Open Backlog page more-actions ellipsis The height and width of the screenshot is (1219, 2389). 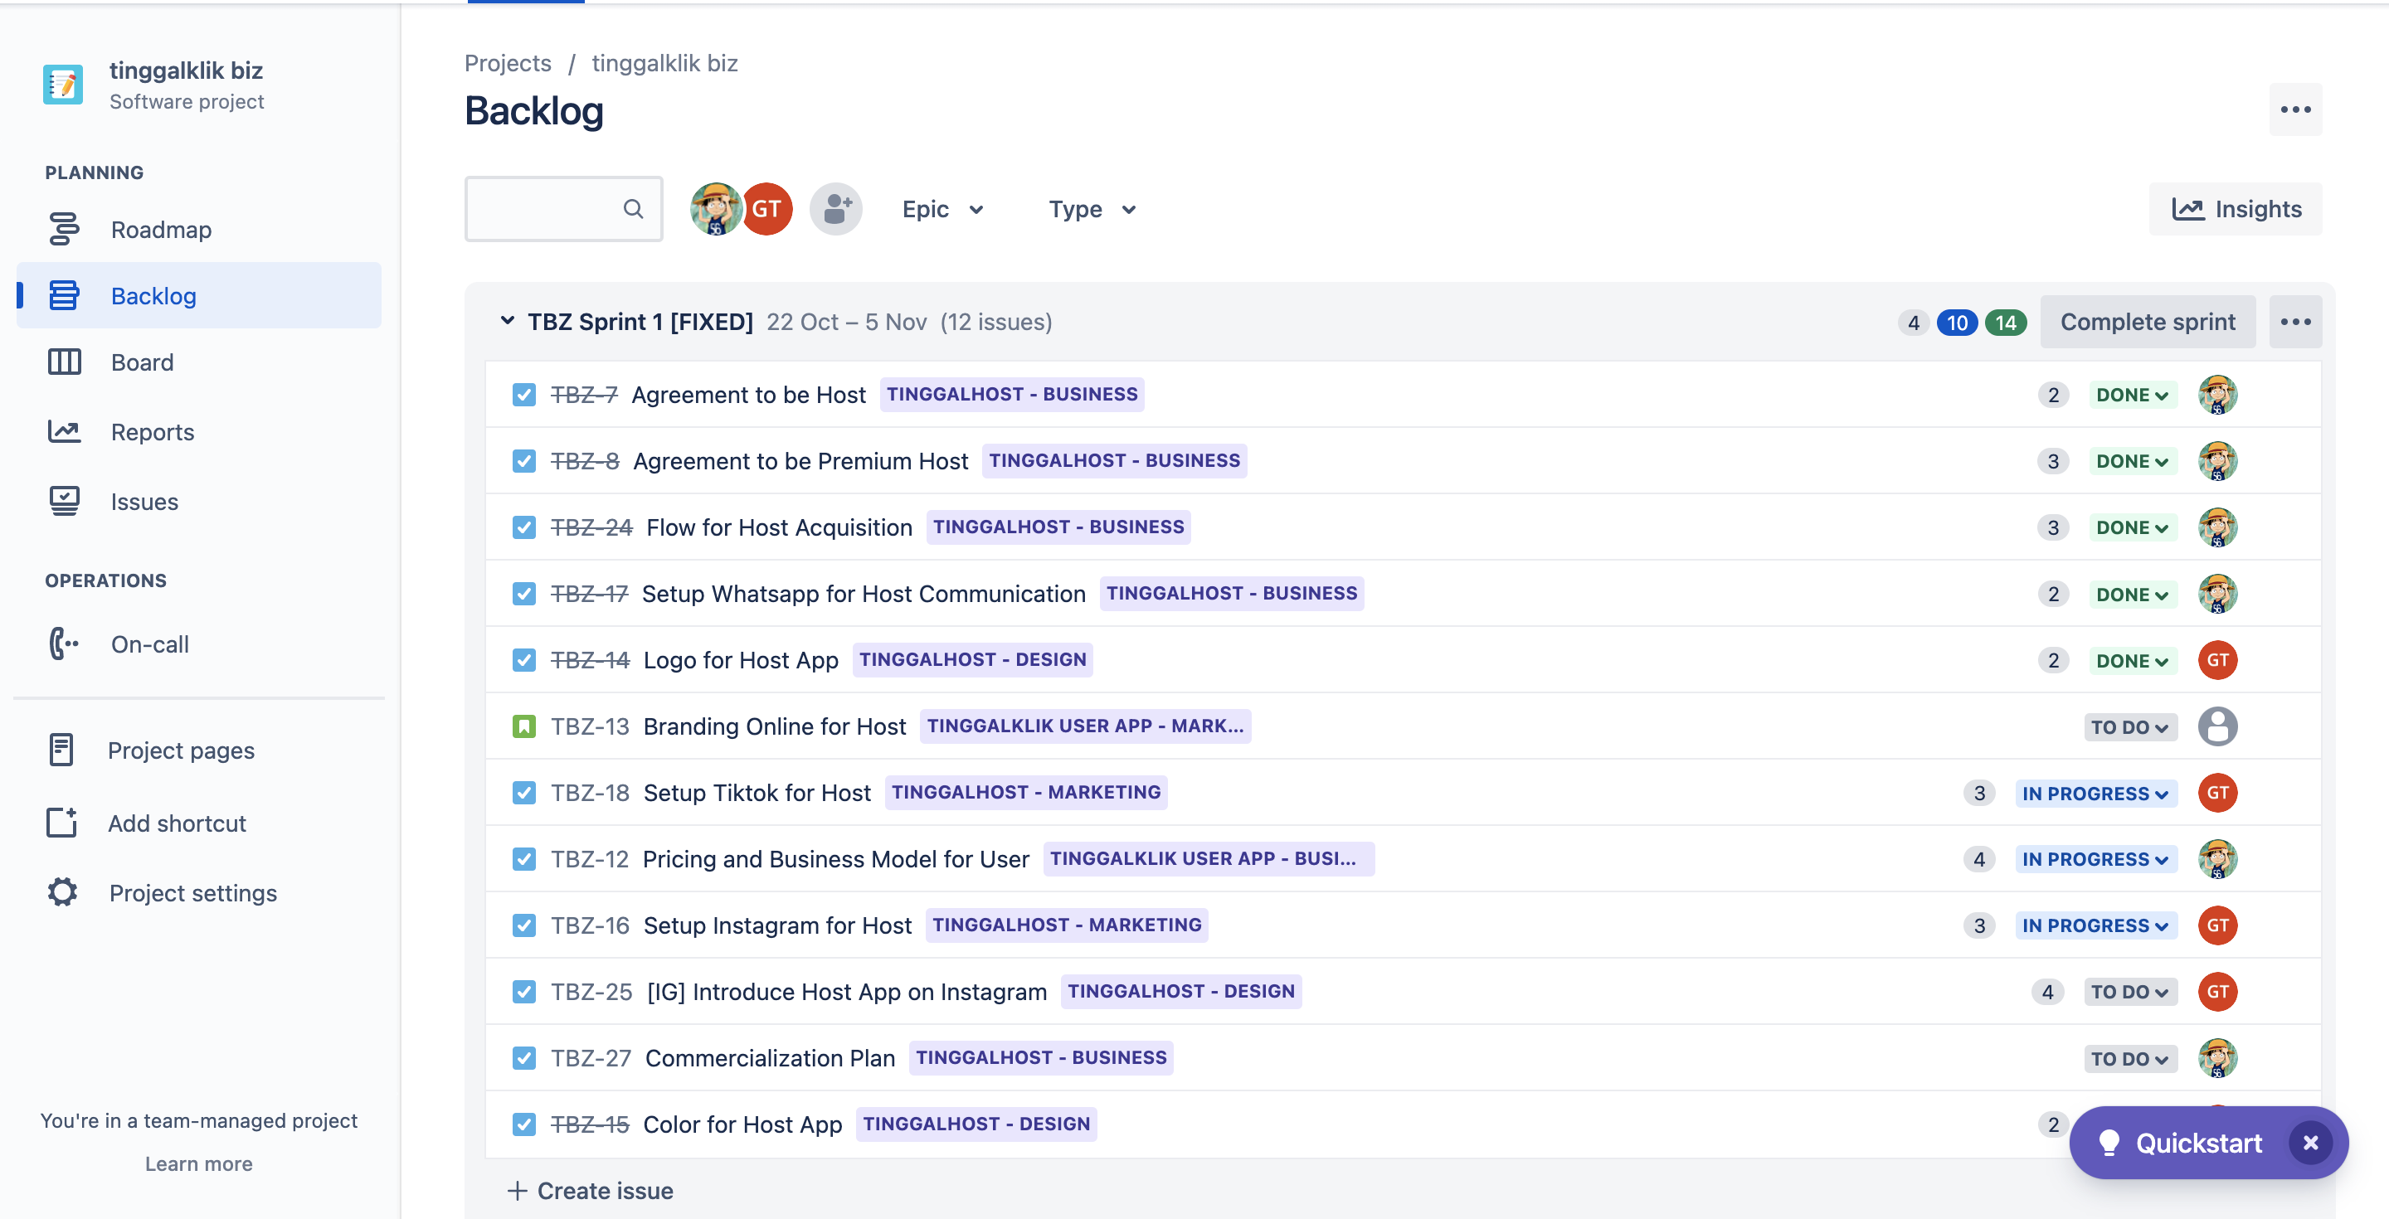click(2295, 109)
